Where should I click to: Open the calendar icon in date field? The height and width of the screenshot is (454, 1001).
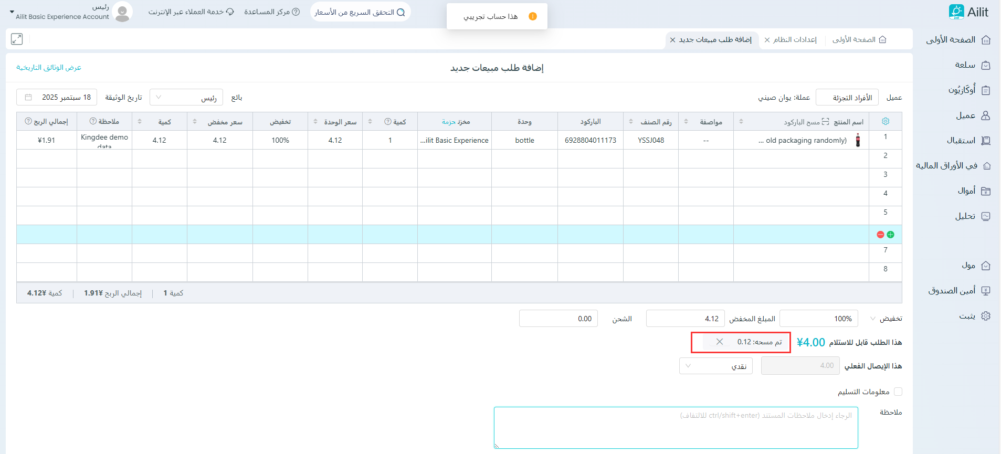pyautogui.click(x=28, y=98)
